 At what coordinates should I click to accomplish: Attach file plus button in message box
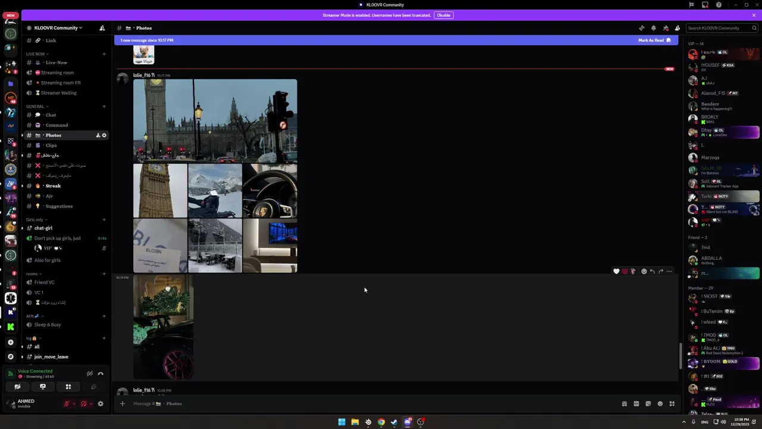123,403
